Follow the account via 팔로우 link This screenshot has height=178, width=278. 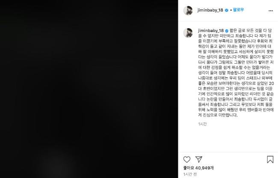[239, 10]
